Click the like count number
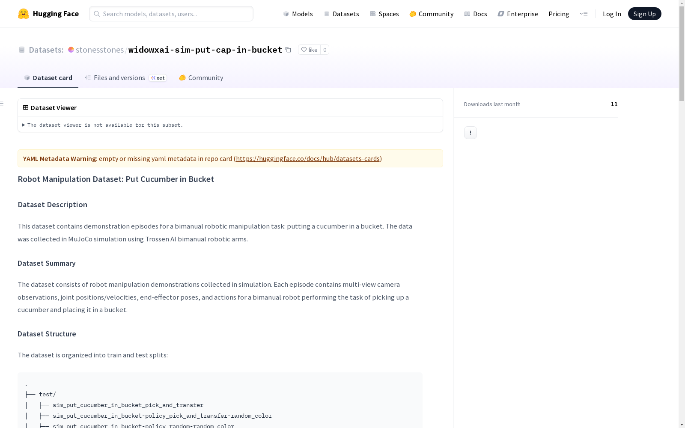685x428 pixels. click(325, 50)
